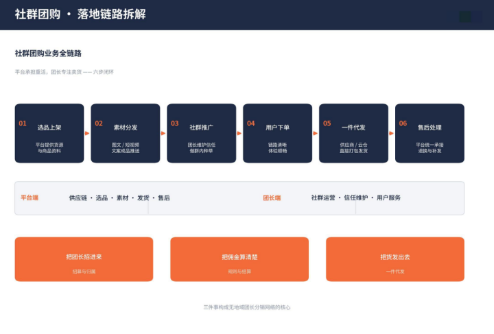Select the step title 素材分发
Screen dimensions: 494x334
pos(126,128)
